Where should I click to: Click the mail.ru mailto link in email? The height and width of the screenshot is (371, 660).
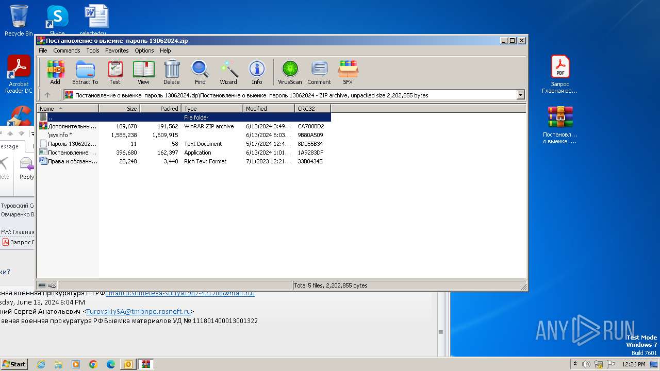[180, 293]
